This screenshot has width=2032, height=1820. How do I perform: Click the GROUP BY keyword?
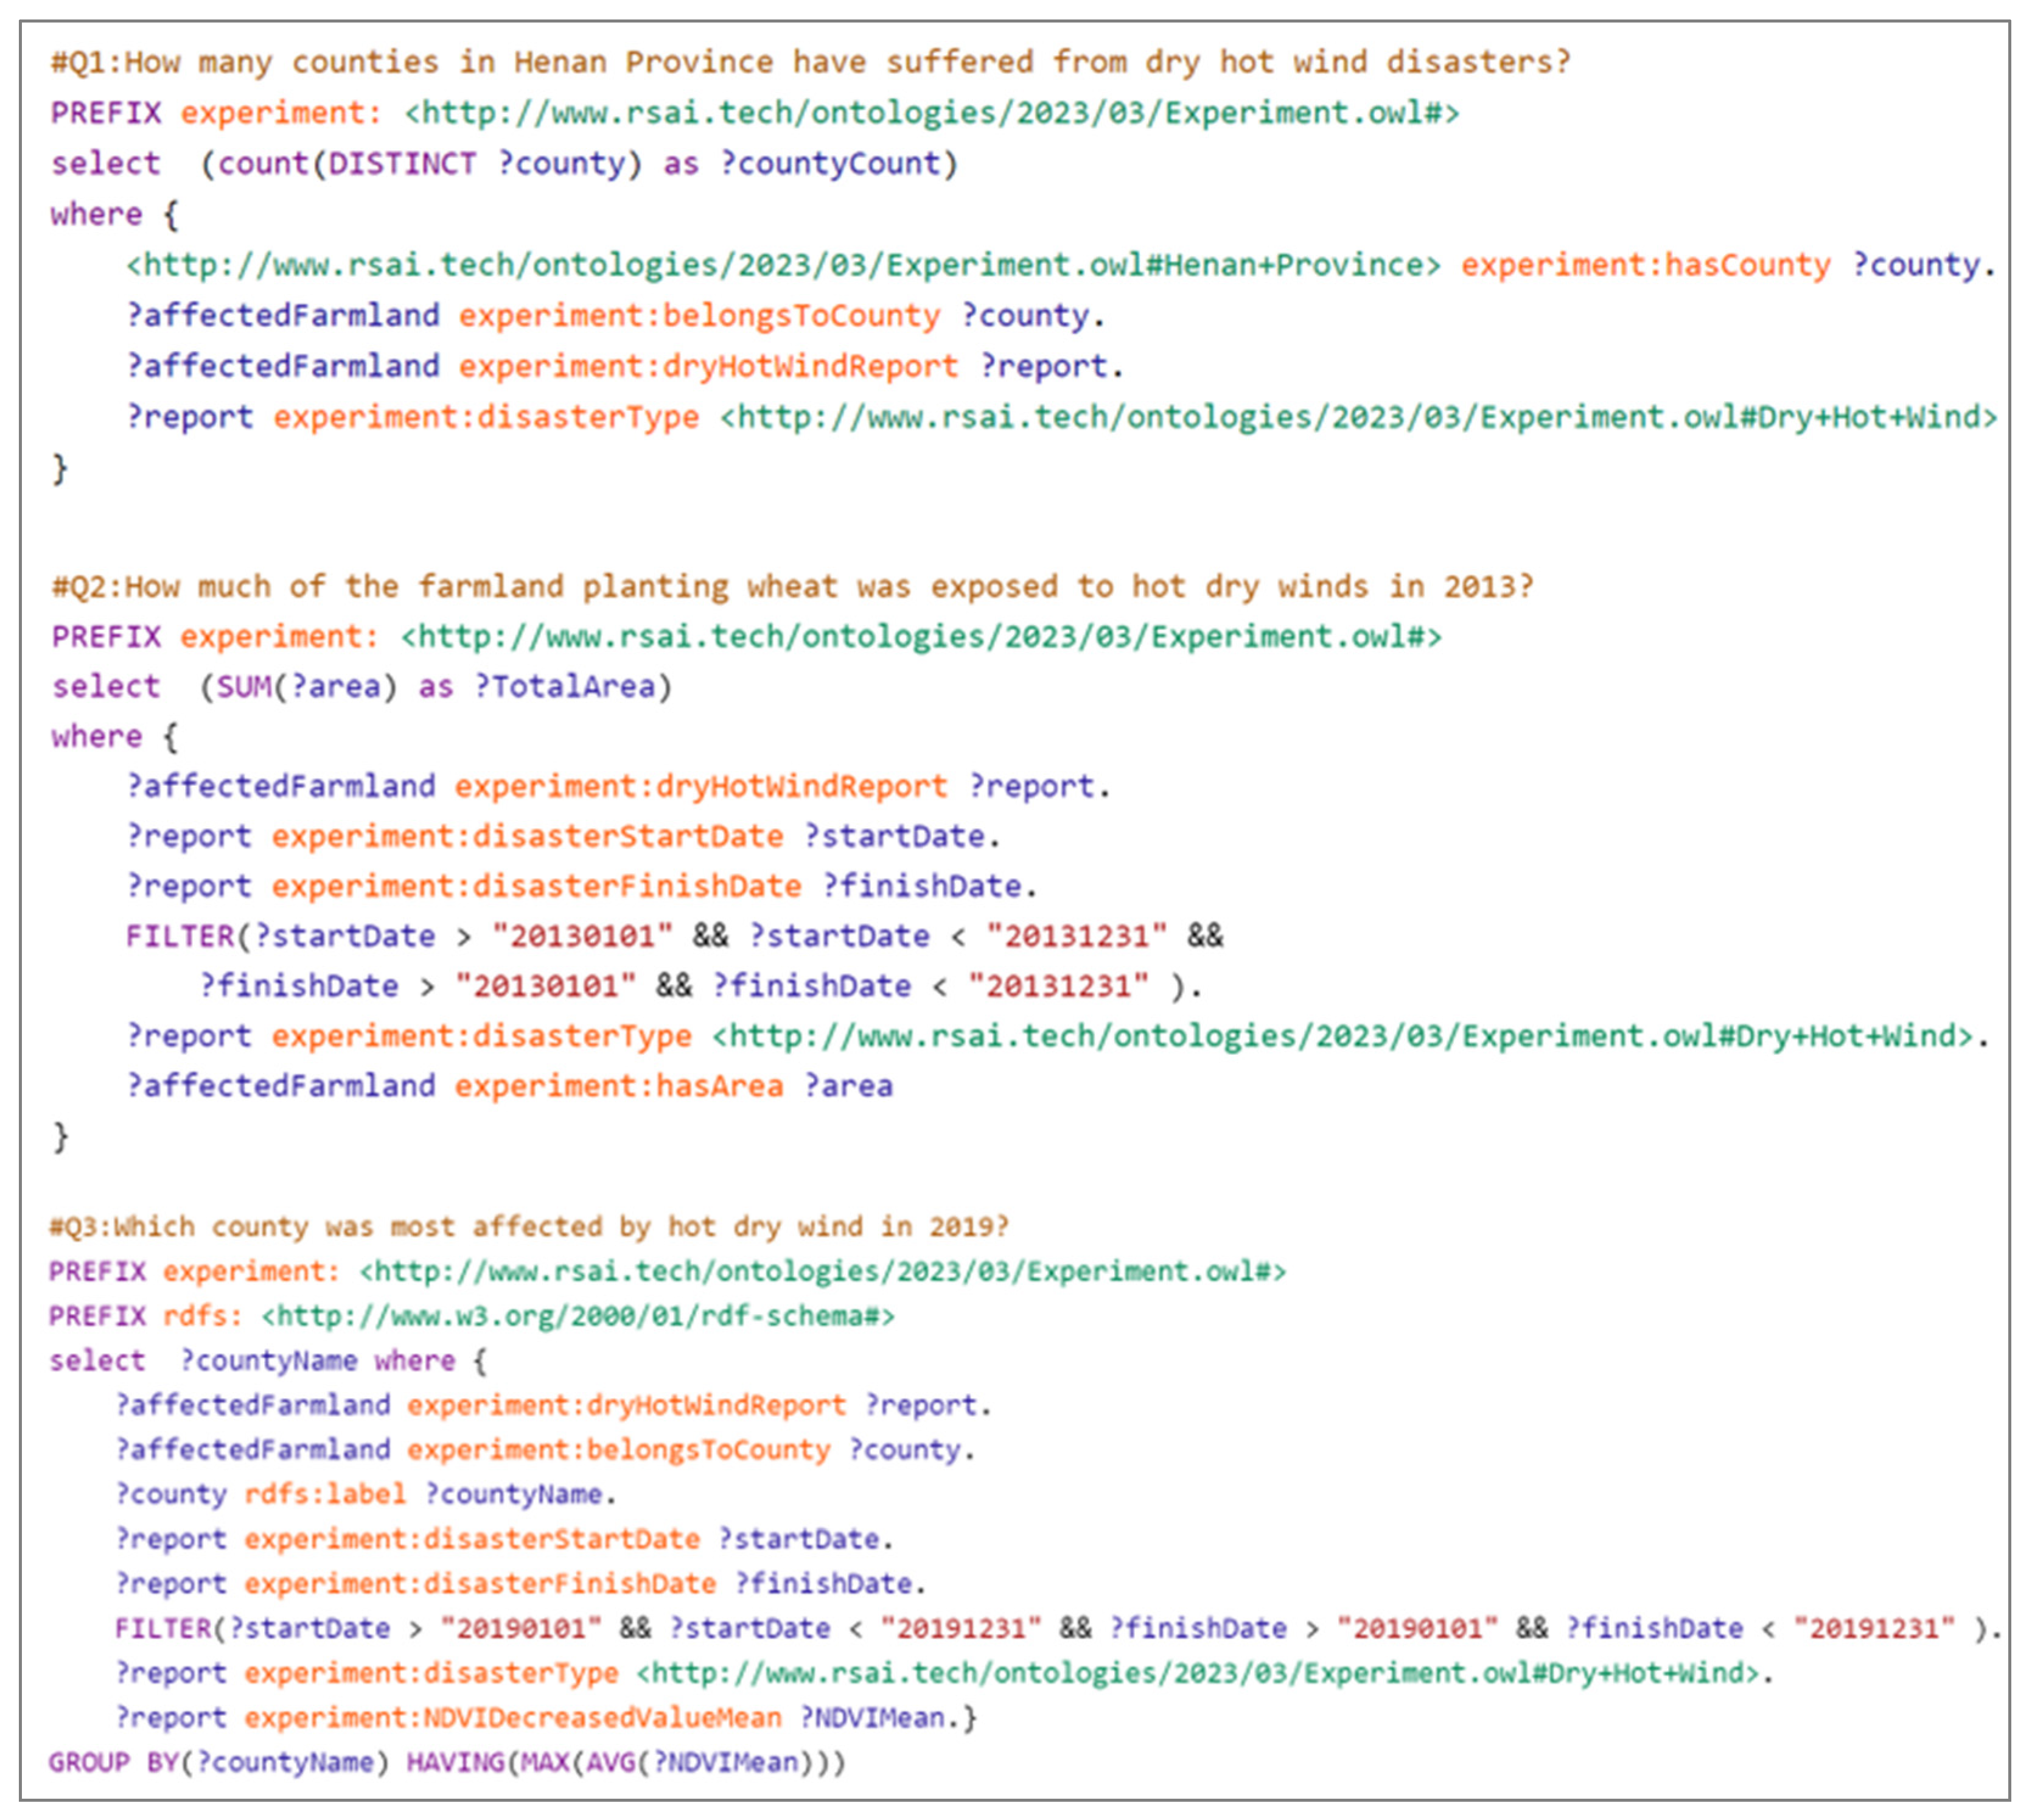[x=112, y=1762]
